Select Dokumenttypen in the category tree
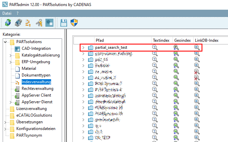 pos(36,75)
